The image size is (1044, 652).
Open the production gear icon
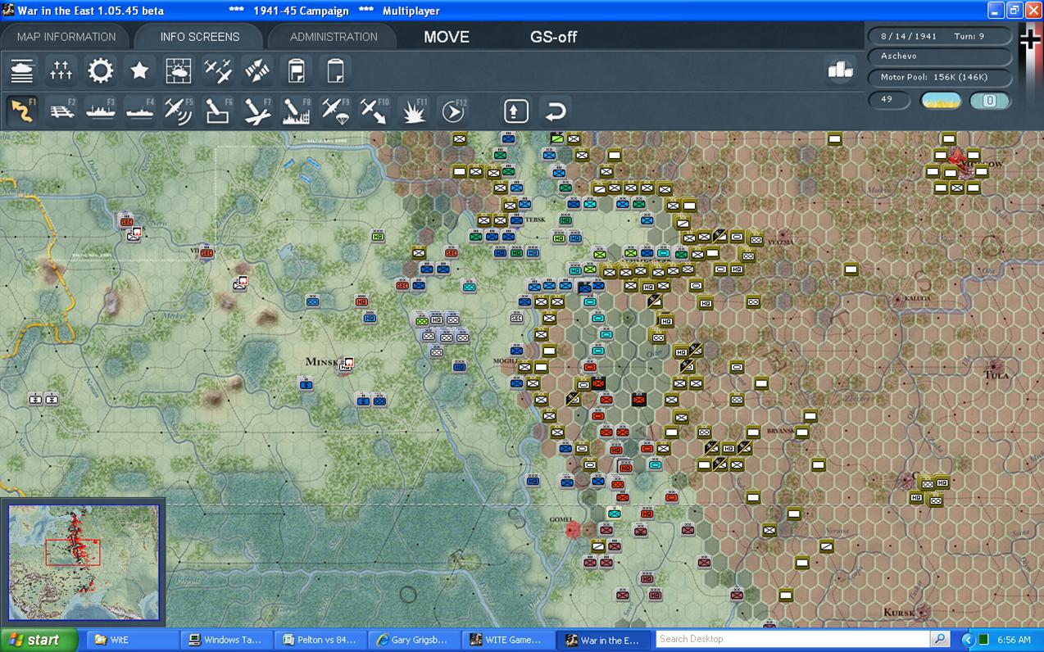click(x=101, y=70)
